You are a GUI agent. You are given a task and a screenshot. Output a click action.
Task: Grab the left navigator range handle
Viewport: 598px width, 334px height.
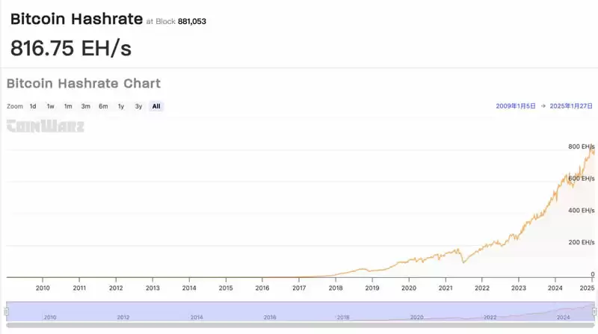tap(7, 311)
